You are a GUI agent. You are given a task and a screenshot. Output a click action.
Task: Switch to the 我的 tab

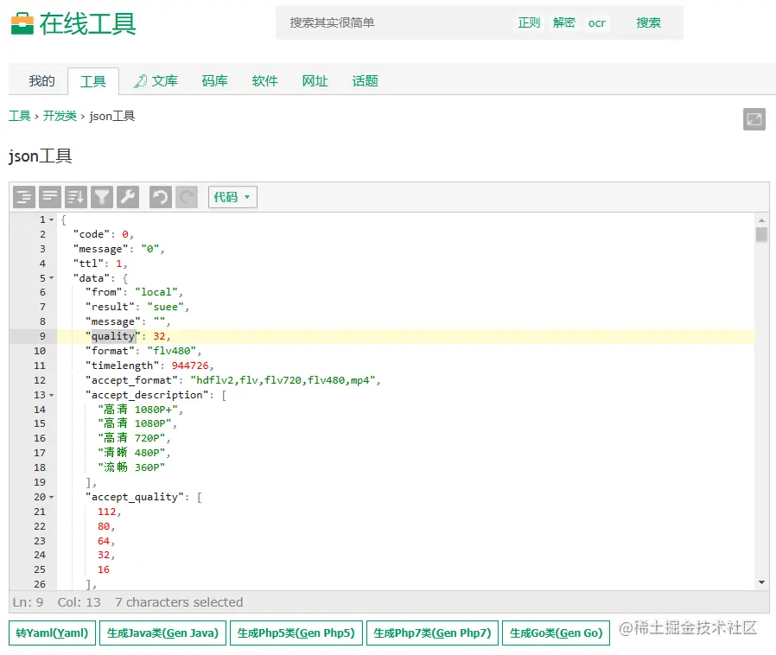tap(41, 81)
